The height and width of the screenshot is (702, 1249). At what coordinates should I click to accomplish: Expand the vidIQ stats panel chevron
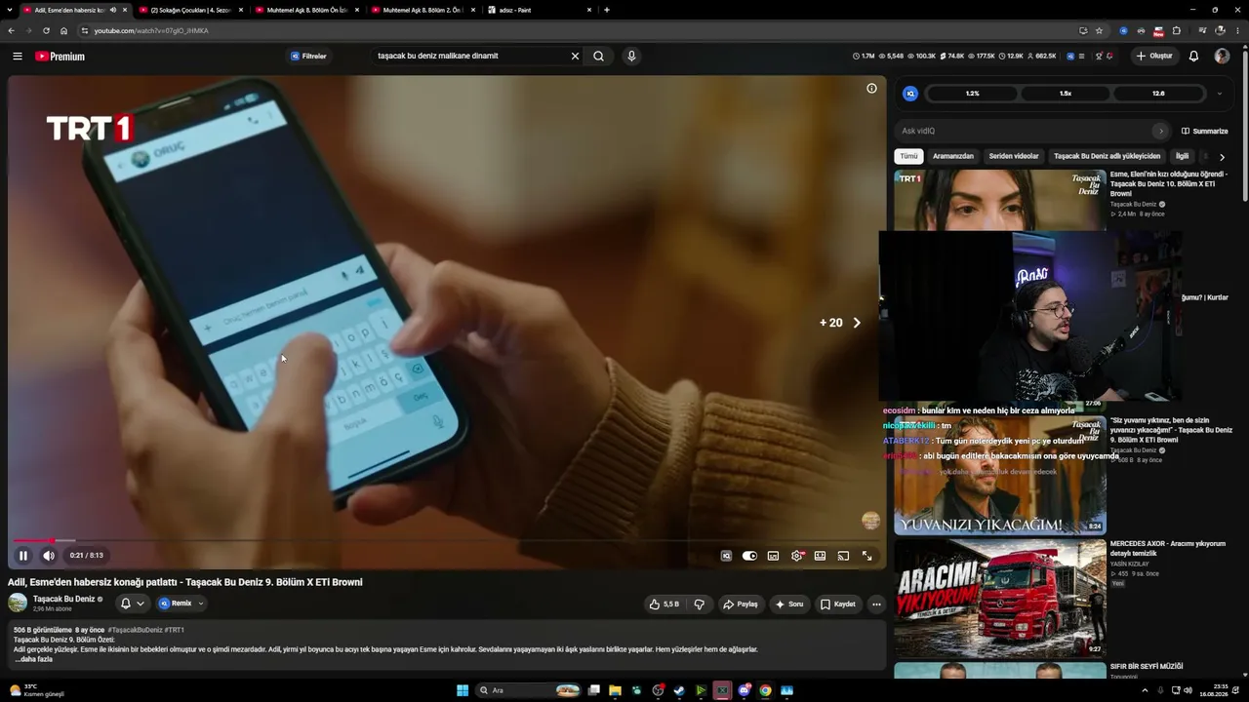1219,94
